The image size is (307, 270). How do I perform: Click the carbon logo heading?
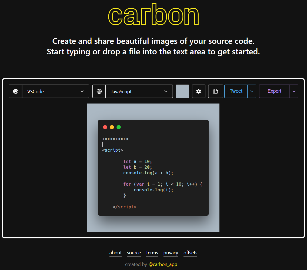[x=153, y=14]
